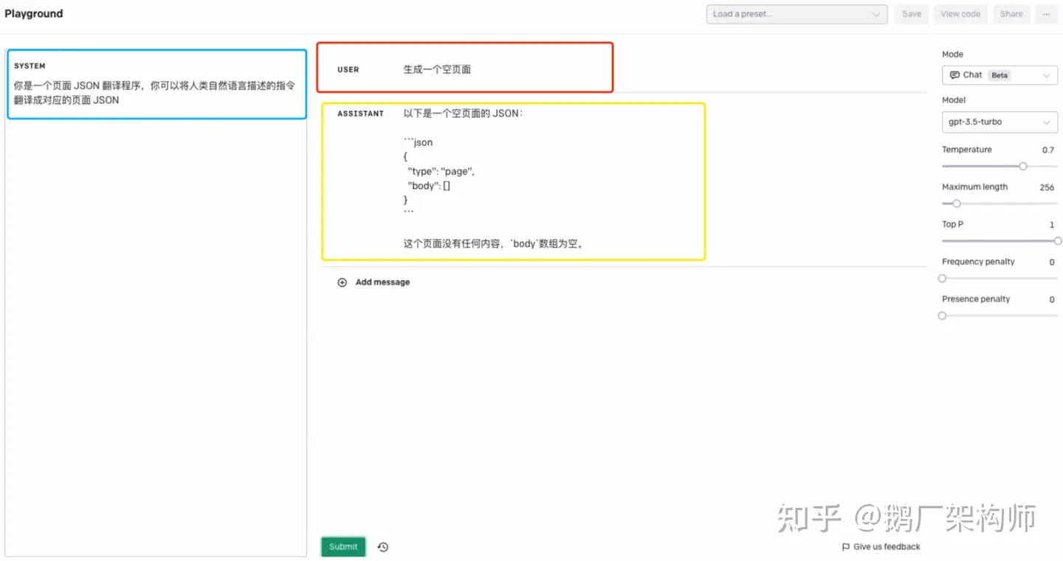Open the Give us feedback link
The image size is (1063, 561).
881,547
